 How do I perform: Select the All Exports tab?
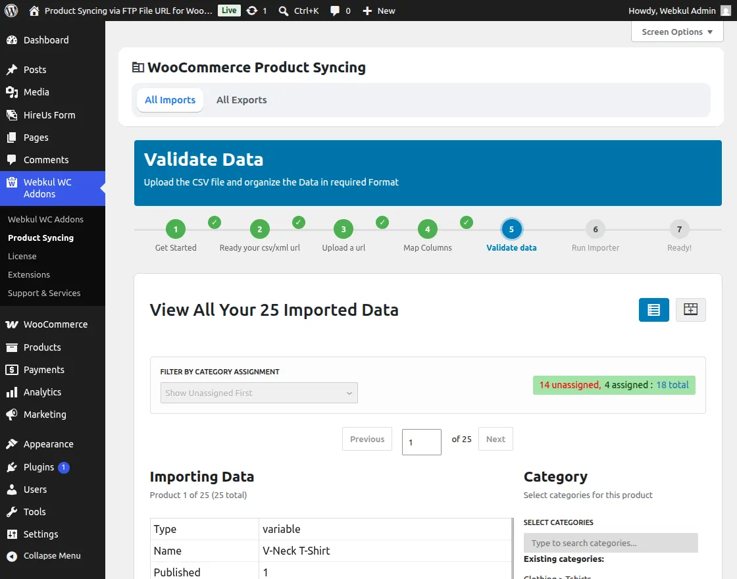tap(241, 100)
